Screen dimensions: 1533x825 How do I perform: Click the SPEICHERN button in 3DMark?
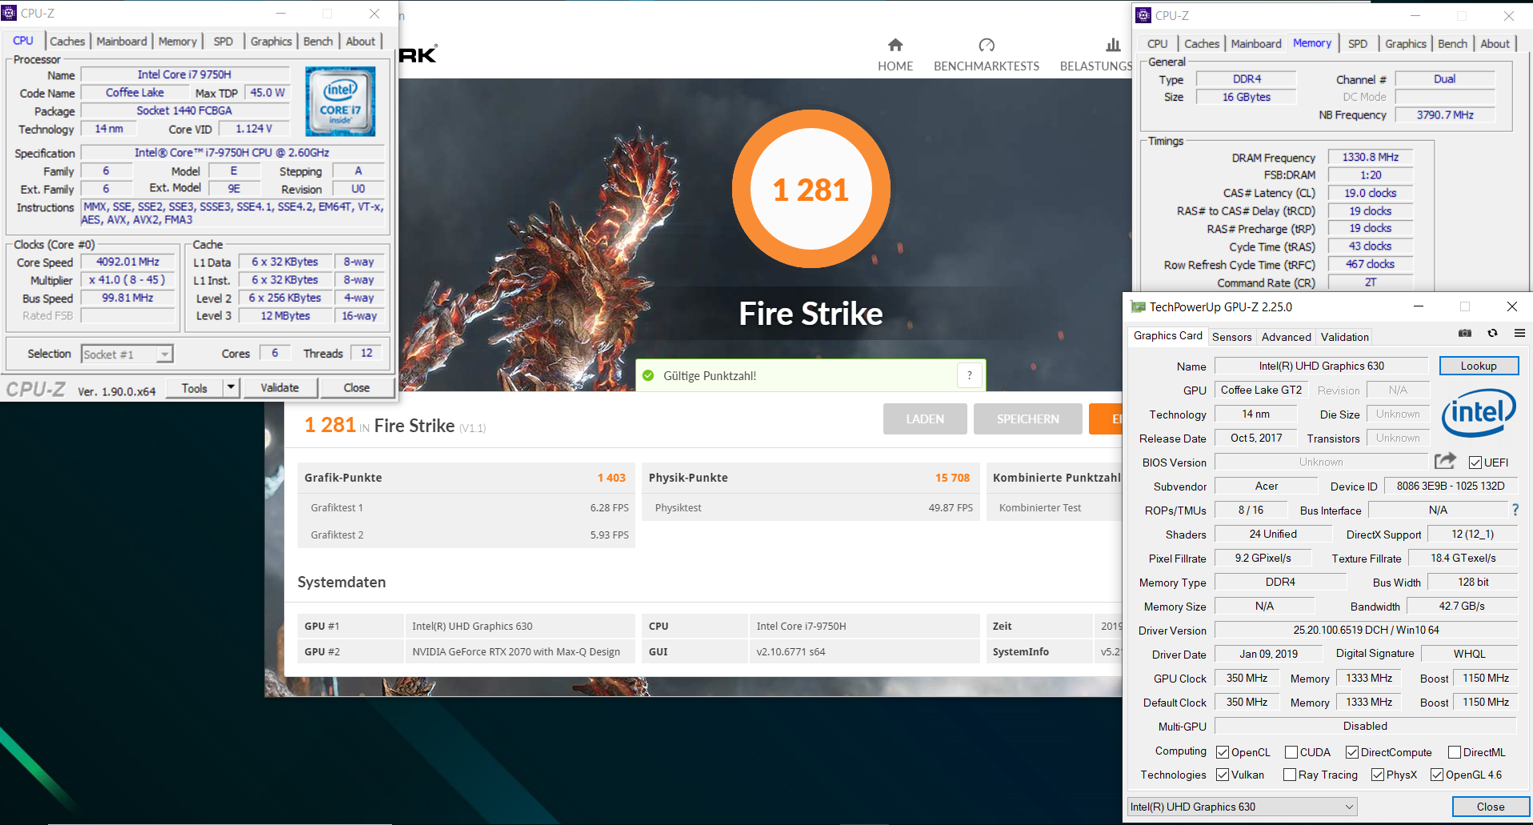click(1028, 419)
